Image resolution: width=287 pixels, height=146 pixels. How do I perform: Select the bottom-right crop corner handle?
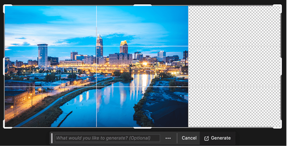(x=278, y=125)
